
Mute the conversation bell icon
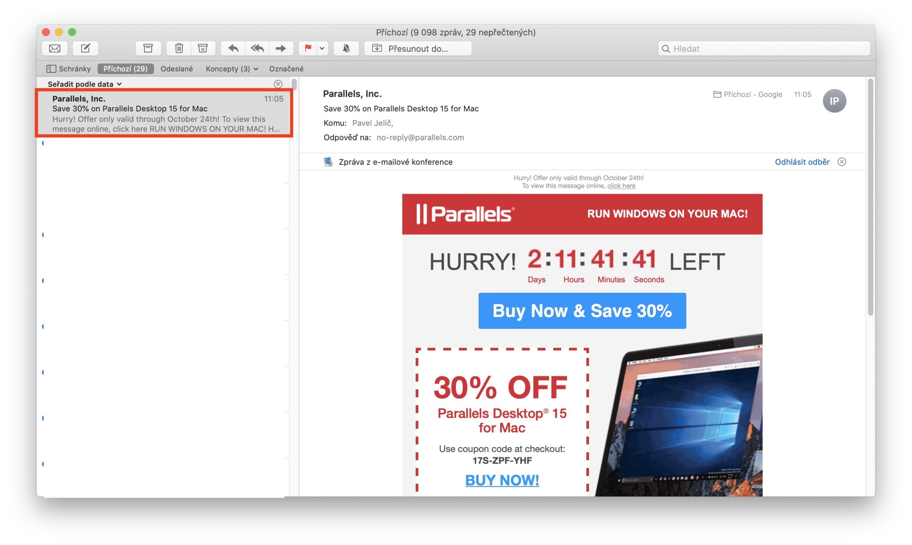tap(346, 48)
